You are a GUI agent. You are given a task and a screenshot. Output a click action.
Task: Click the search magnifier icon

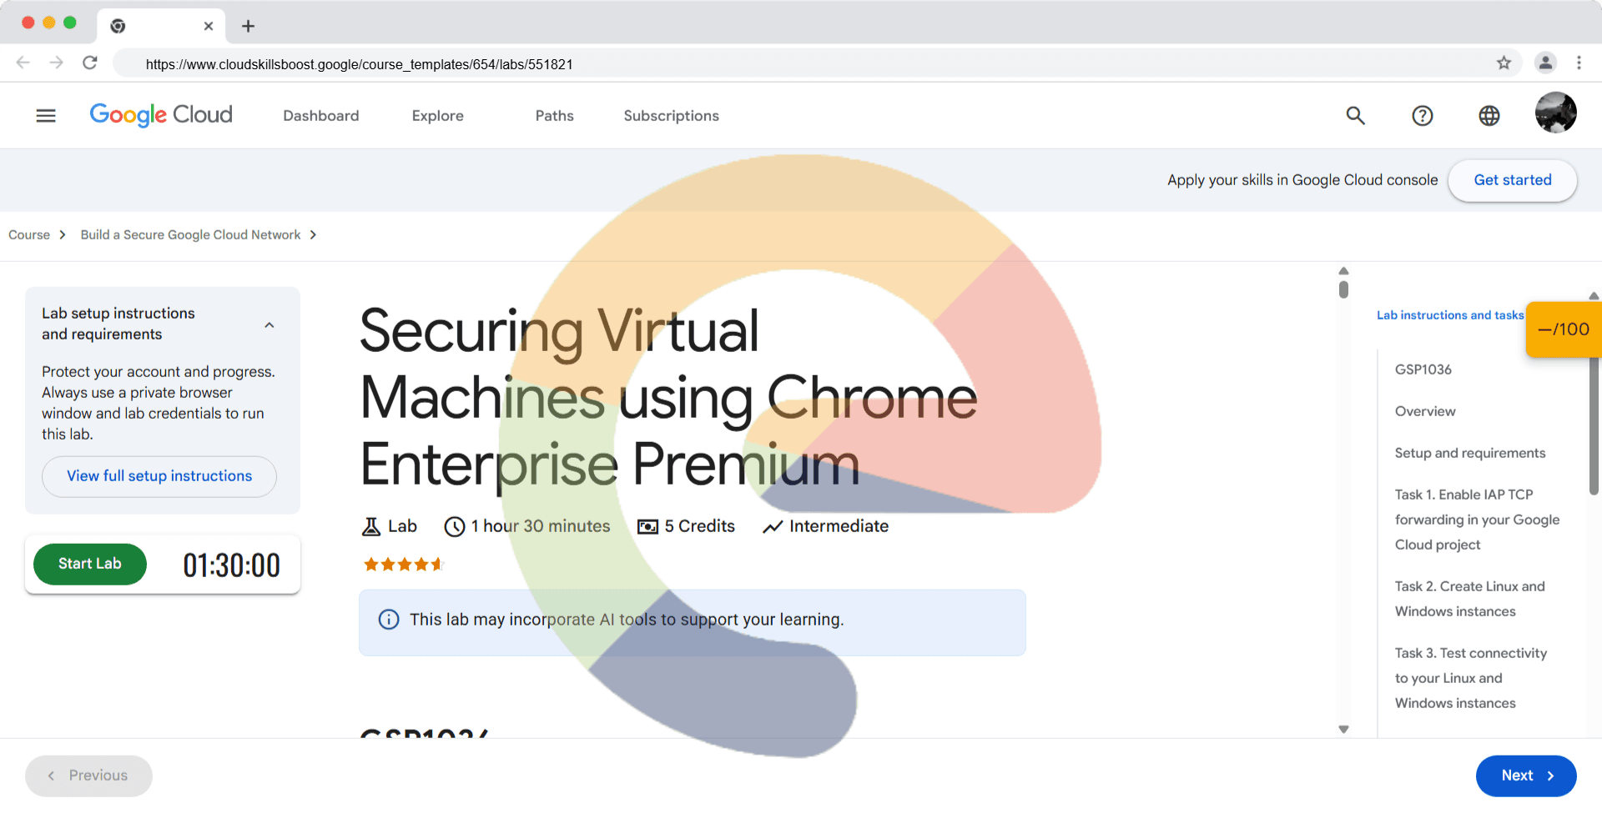click(x=1355, y=116)
